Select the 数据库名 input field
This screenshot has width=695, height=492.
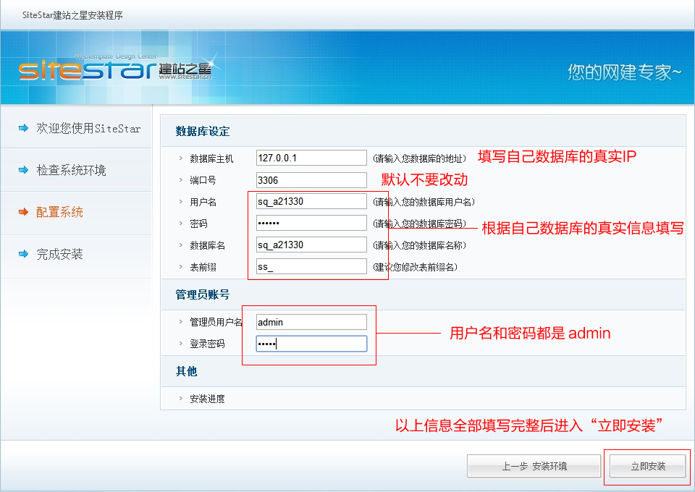point(311,245)
